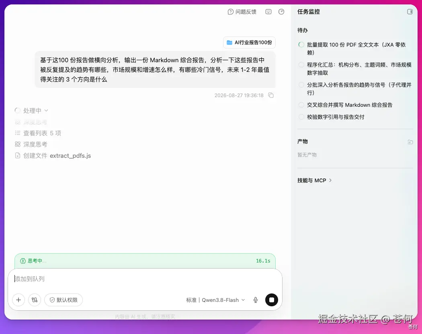Click the list icon beside 查看列表

coord(18,133)
